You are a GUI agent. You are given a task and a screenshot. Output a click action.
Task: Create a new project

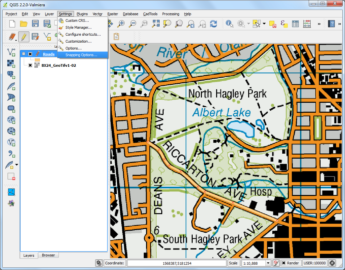(x=12, y=23)
